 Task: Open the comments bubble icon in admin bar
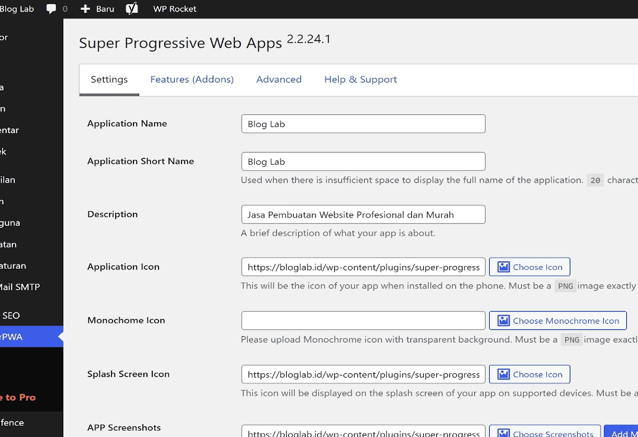(51, 9)
